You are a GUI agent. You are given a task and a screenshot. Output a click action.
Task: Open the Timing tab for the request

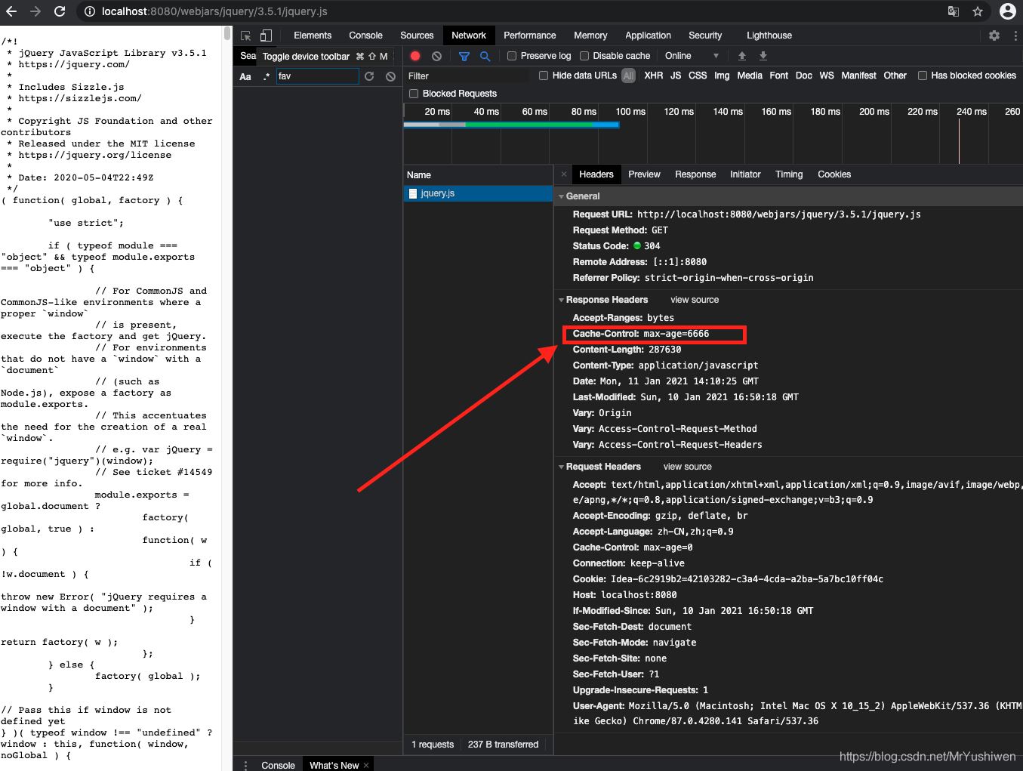[x=789, y=174]
